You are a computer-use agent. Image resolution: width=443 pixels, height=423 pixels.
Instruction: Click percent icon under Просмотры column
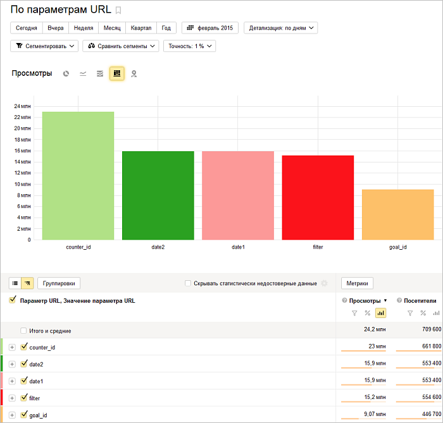(367, 313)
